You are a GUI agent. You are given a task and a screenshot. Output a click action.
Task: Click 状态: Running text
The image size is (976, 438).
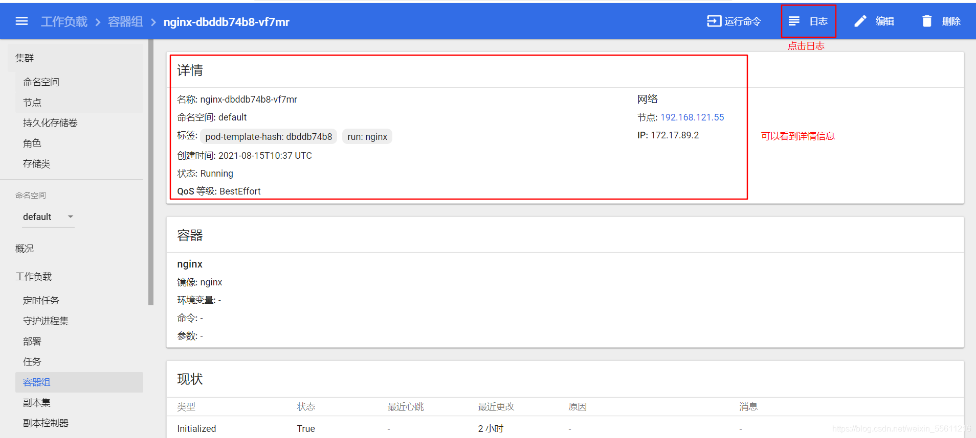205,174
